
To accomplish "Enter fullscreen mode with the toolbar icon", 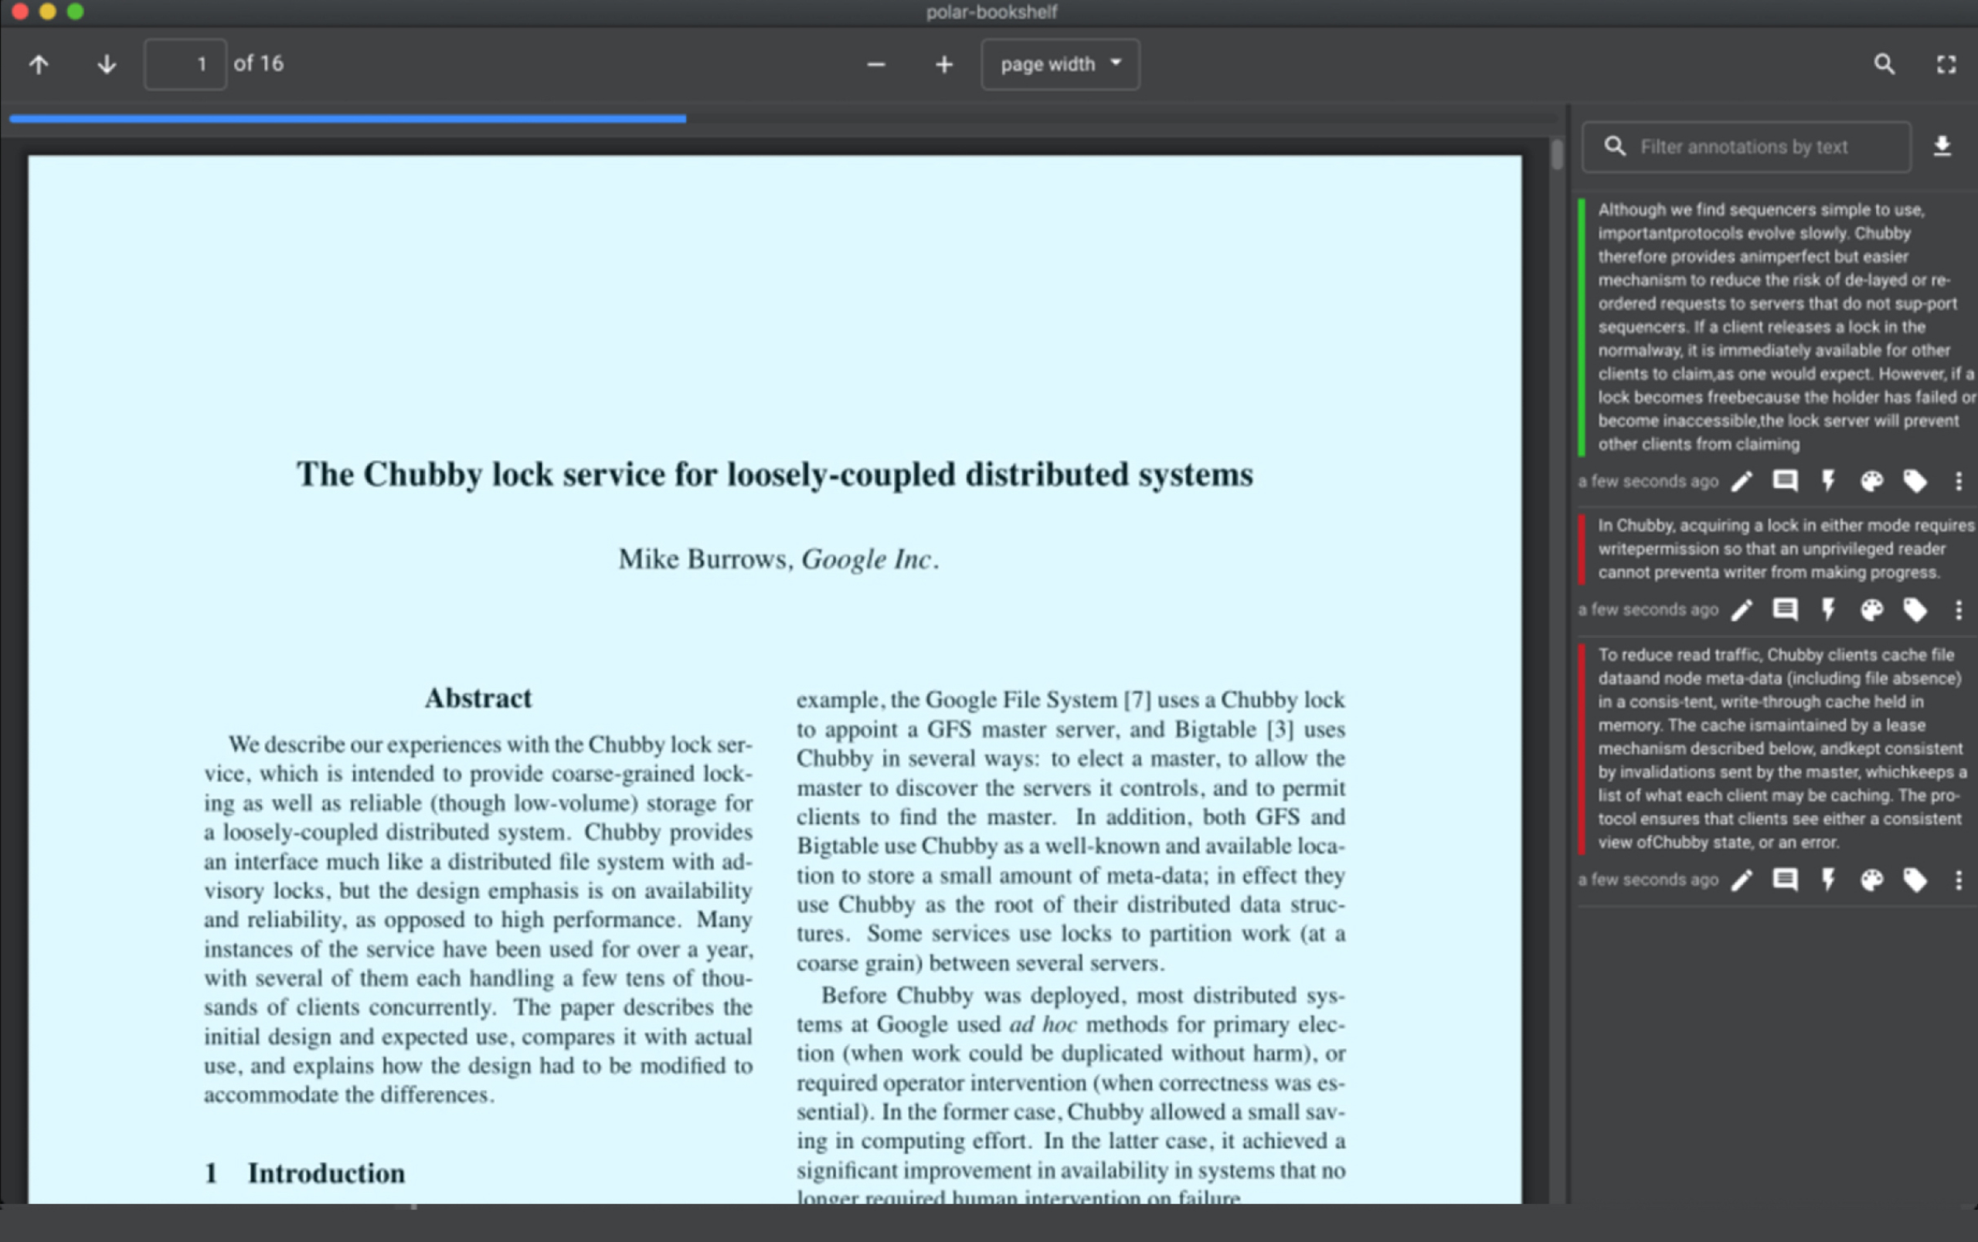I will click(x=1946, y=64).
